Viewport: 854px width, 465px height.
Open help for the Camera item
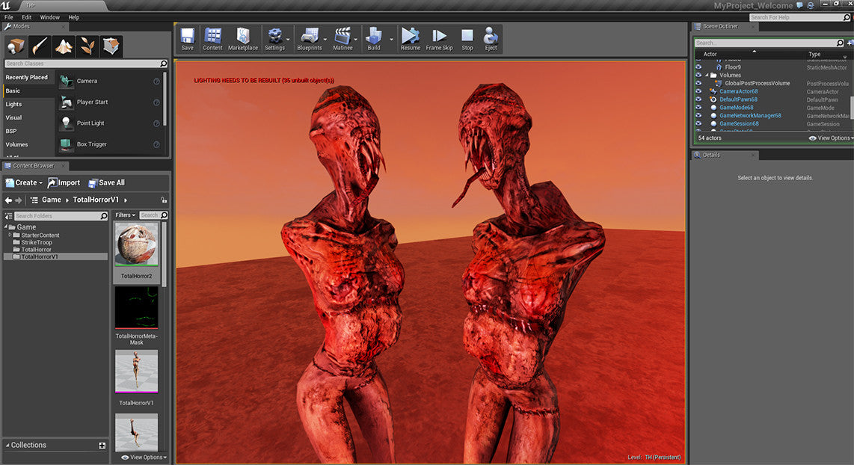[x=156, y=81]
